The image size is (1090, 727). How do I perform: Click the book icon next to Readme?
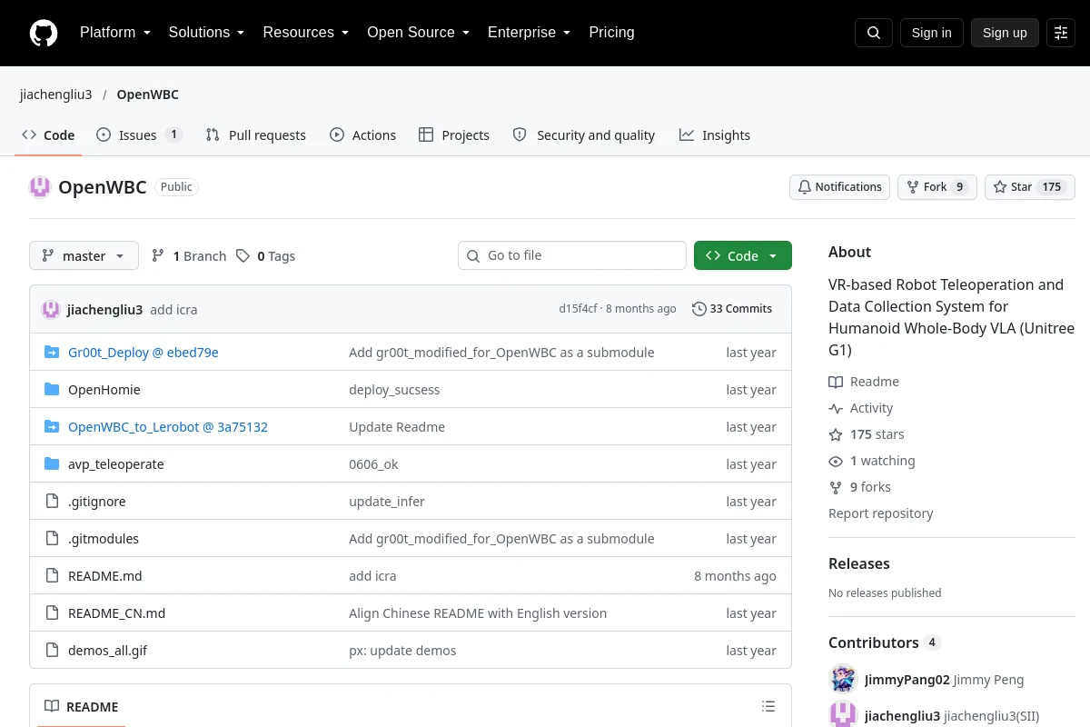coord(836,382)
